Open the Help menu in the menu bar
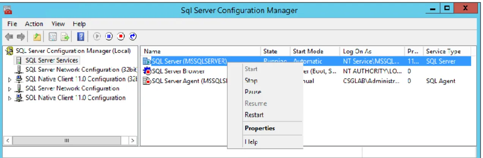 pos(79,24)
